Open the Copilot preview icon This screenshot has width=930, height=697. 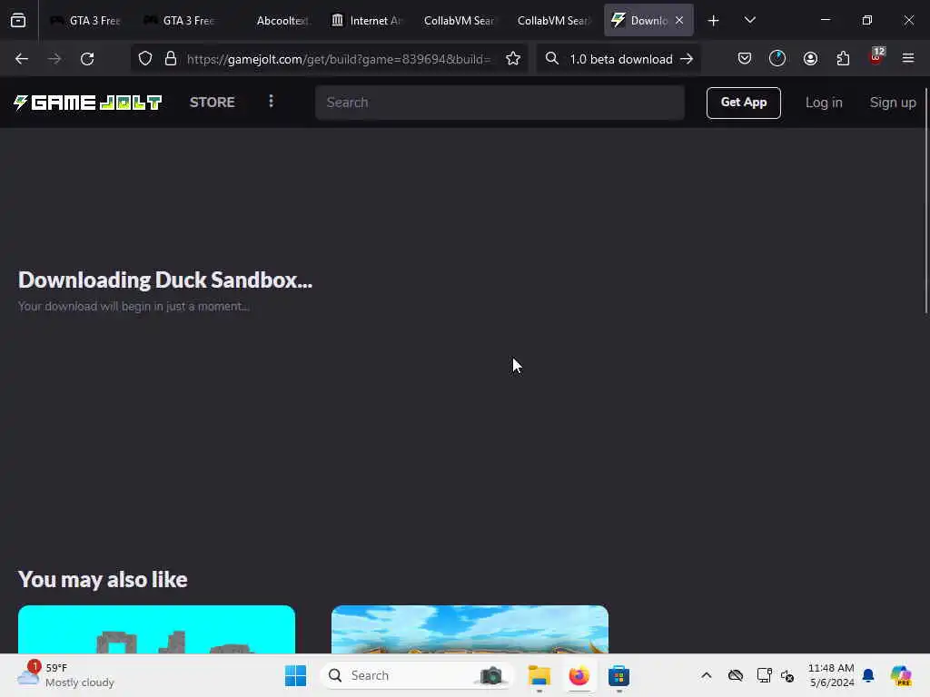(x=900, y=675)
